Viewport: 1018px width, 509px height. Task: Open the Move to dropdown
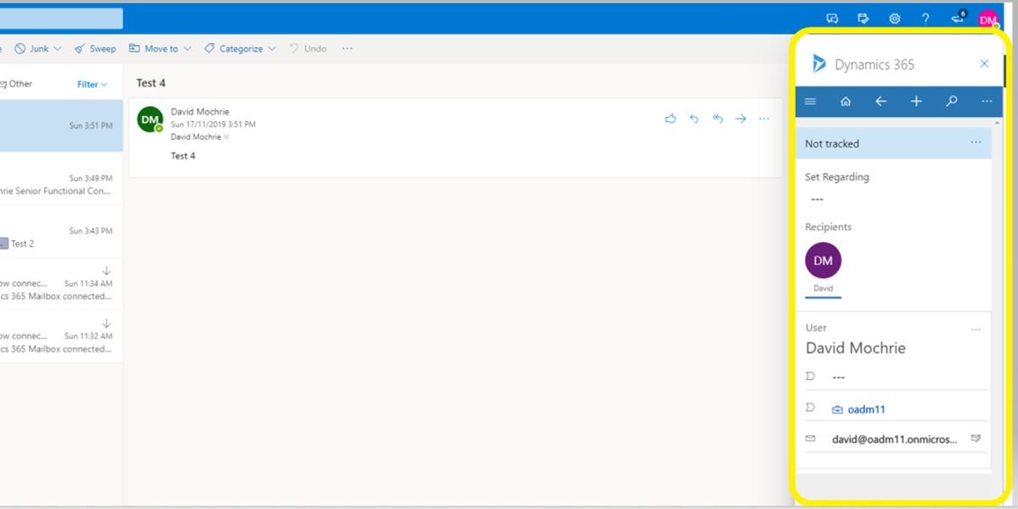pyautogui.click(x=159, y=48)
